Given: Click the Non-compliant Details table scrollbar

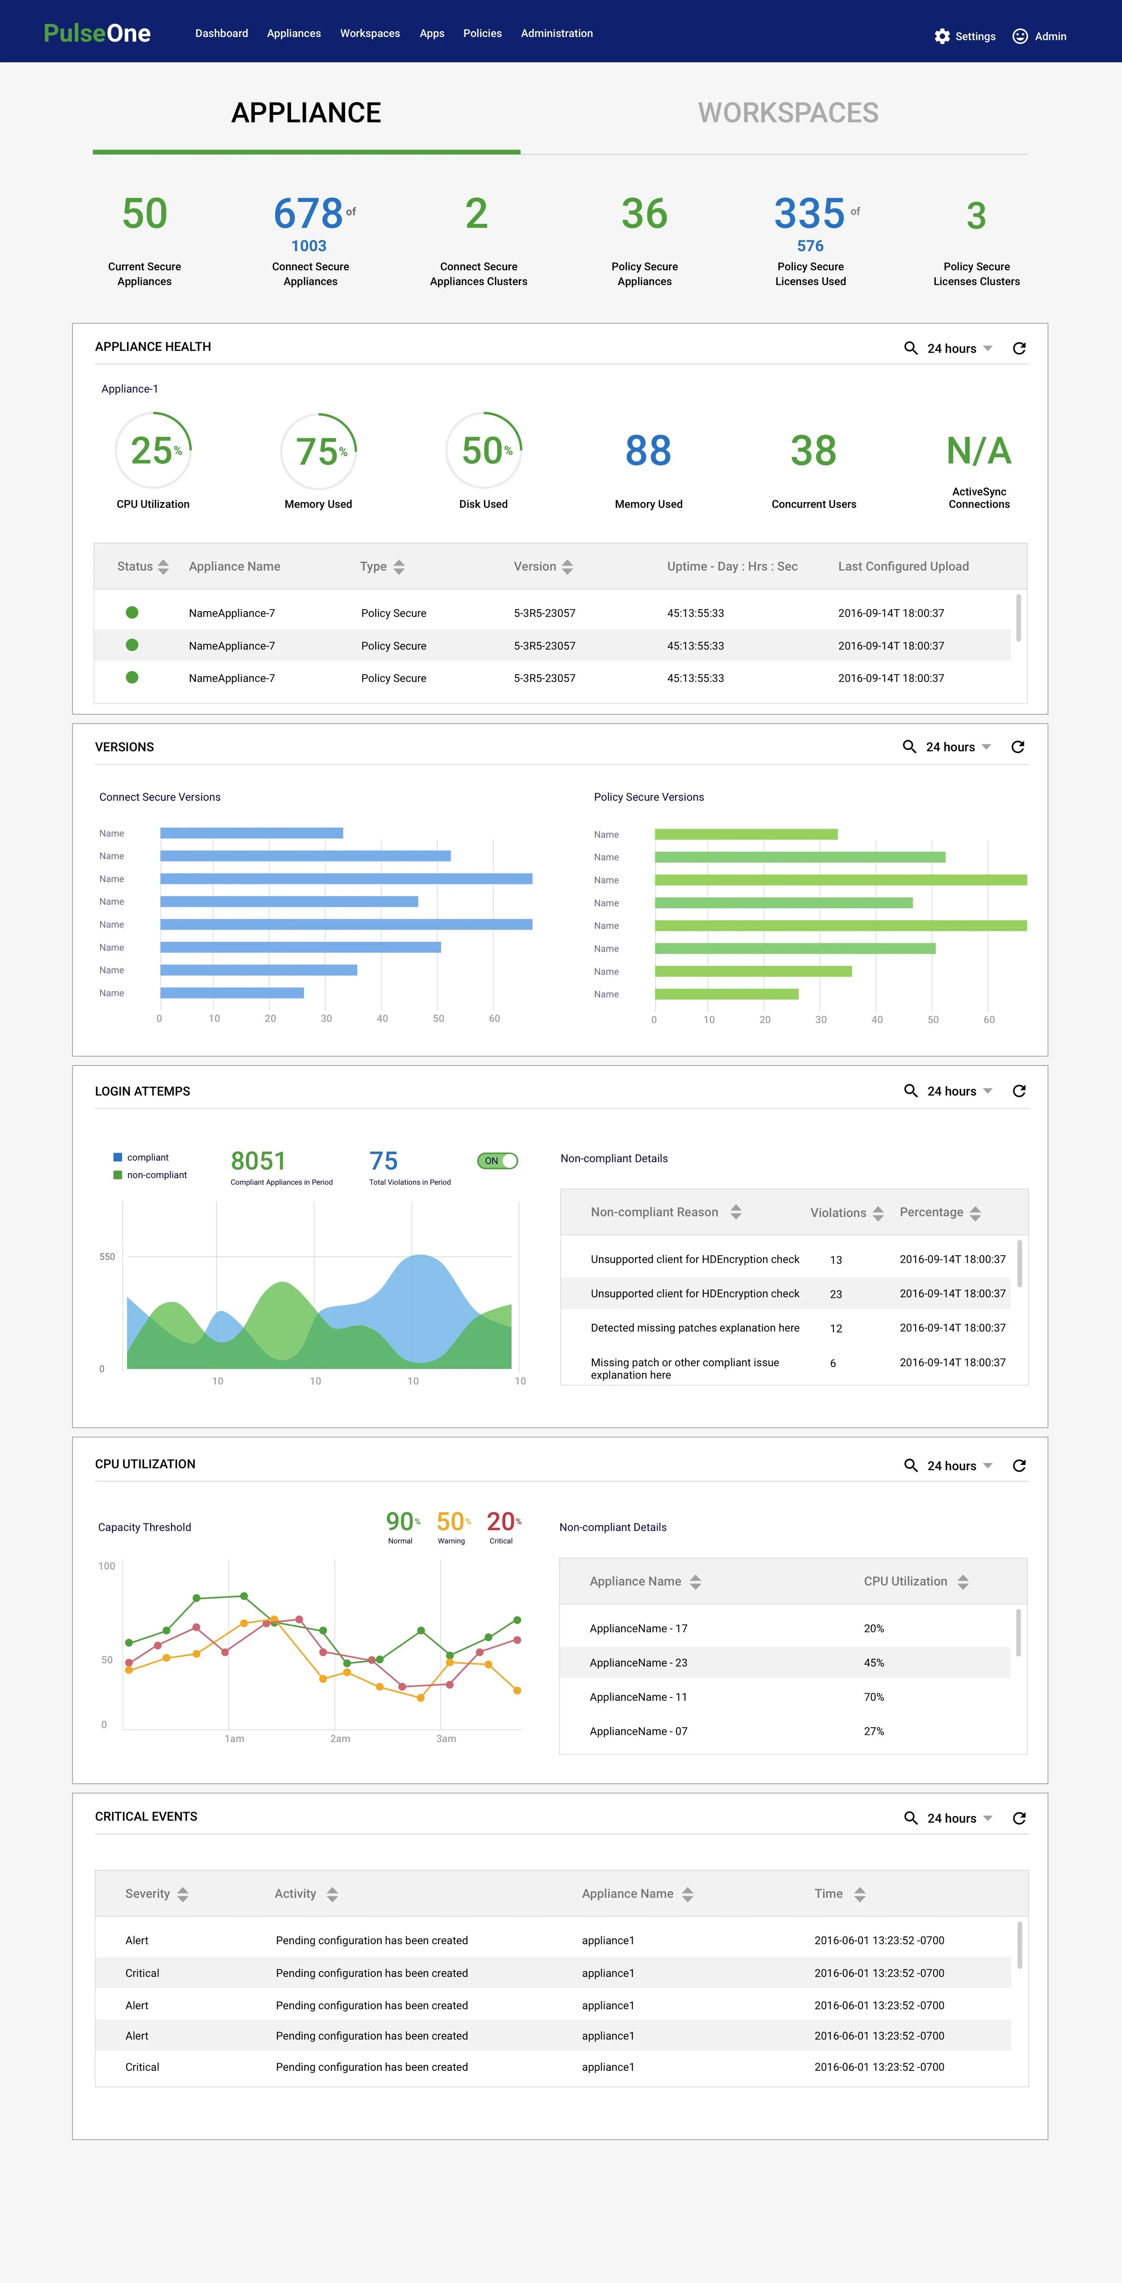Looking at the screenshot, I should (1019, 1264).
